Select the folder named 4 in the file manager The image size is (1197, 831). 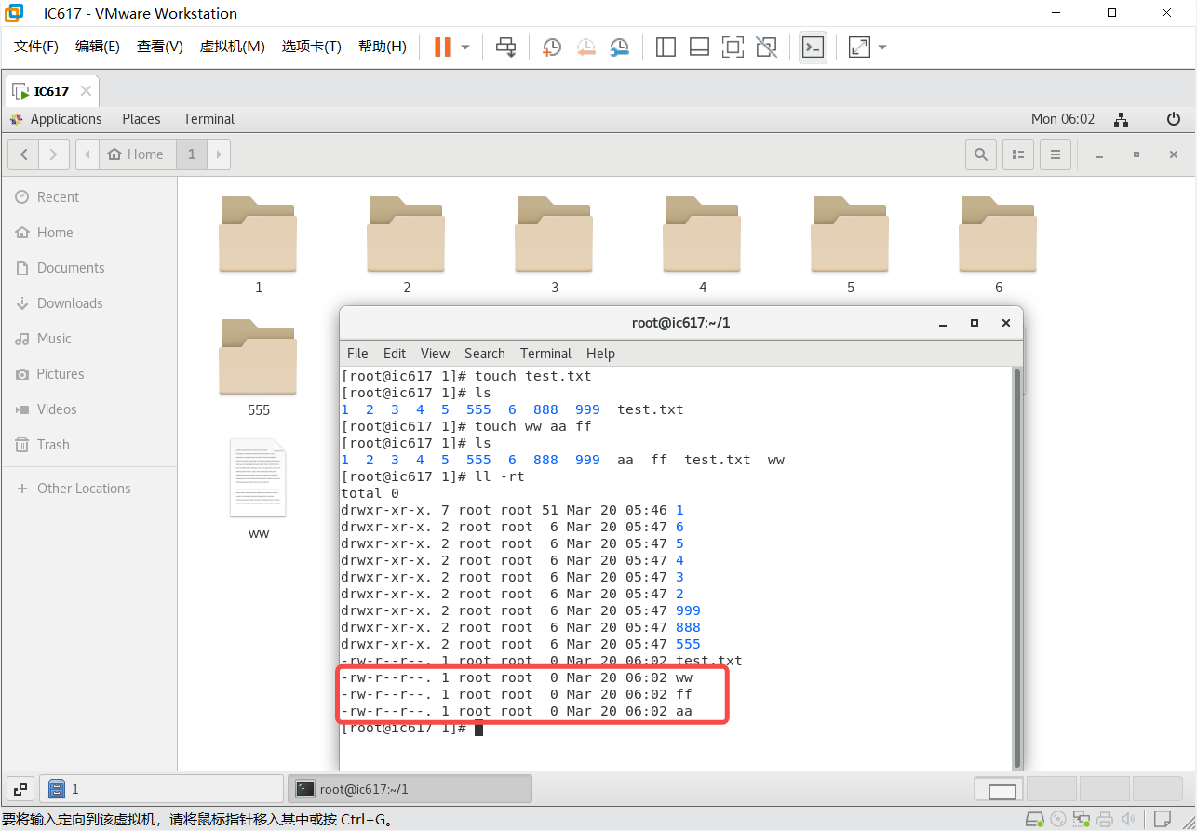pos(702,235)
